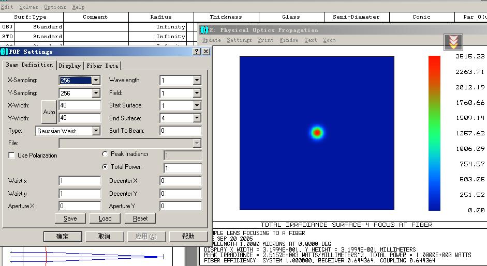Click the Decenter Y input field
The image size is (487, 266).
click(x=181, y=194)
